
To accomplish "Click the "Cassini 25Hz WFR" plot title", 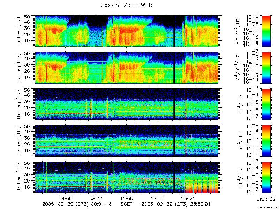I will (x=126, y=5).
